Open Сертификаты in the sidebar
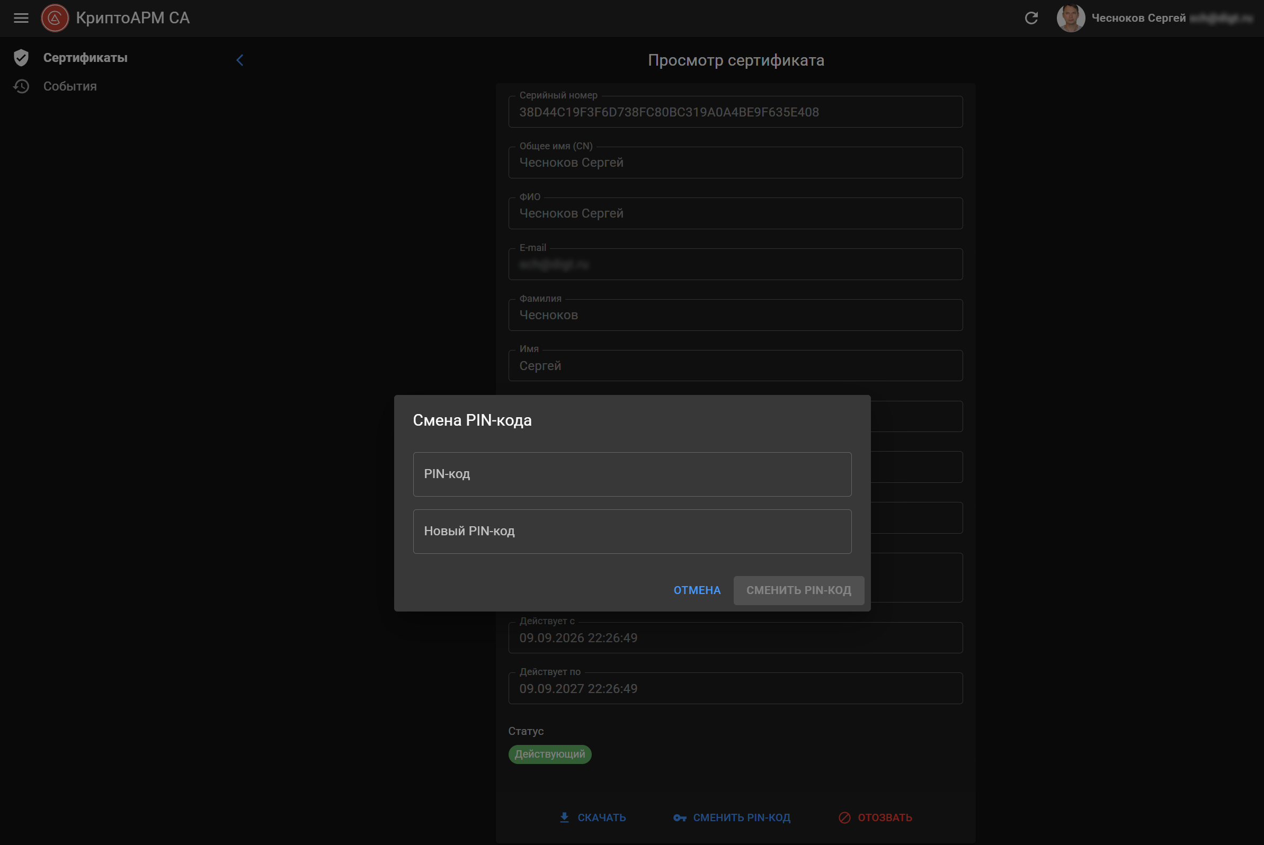Image resolution: width=1264 pixels, height=845 pixels. click(85, 58)
